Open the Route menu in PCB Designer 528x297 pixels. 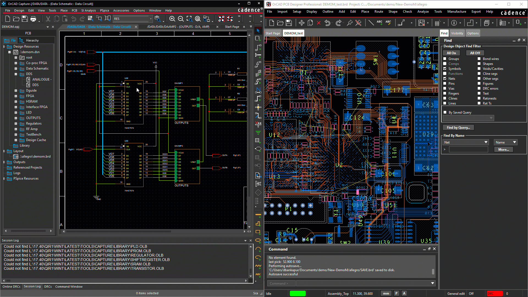coord(379,12)
